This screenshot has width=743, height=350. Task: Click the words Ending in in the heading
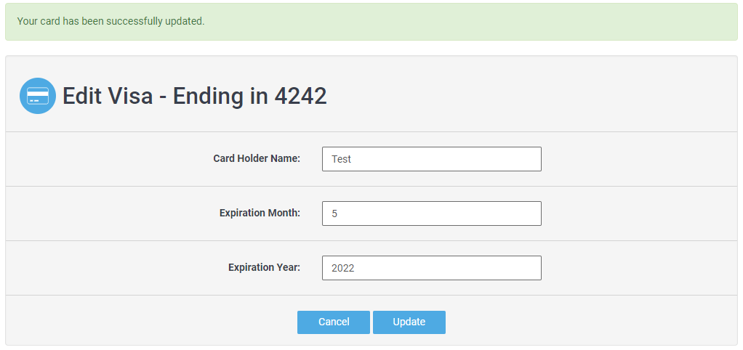coord(221,96)
